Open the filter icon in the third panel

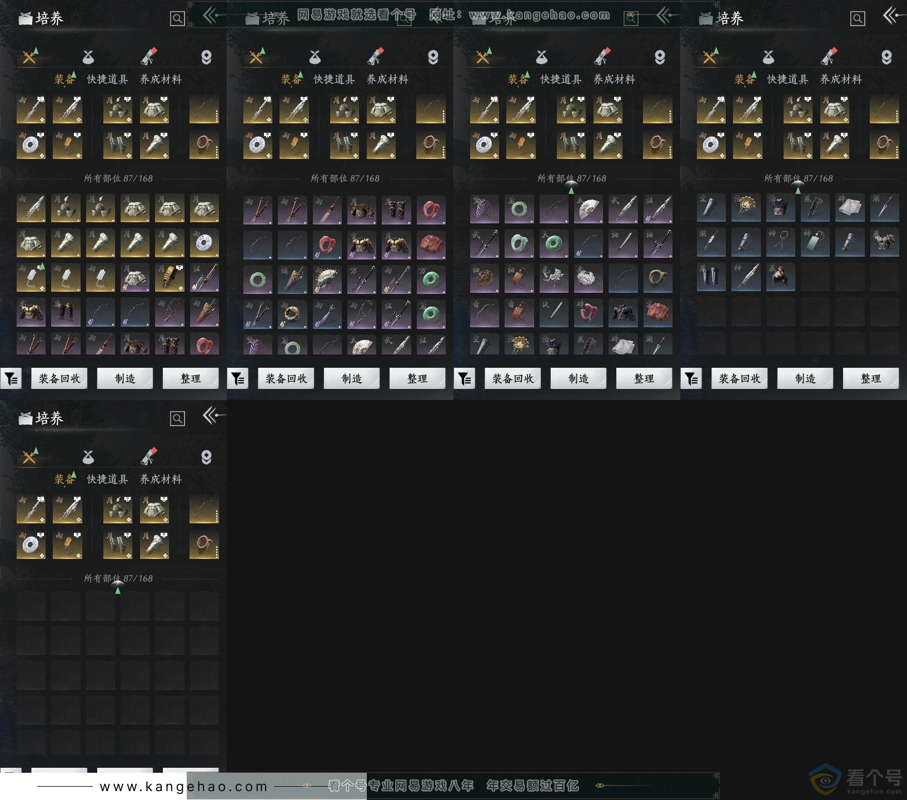click(465, 378)
